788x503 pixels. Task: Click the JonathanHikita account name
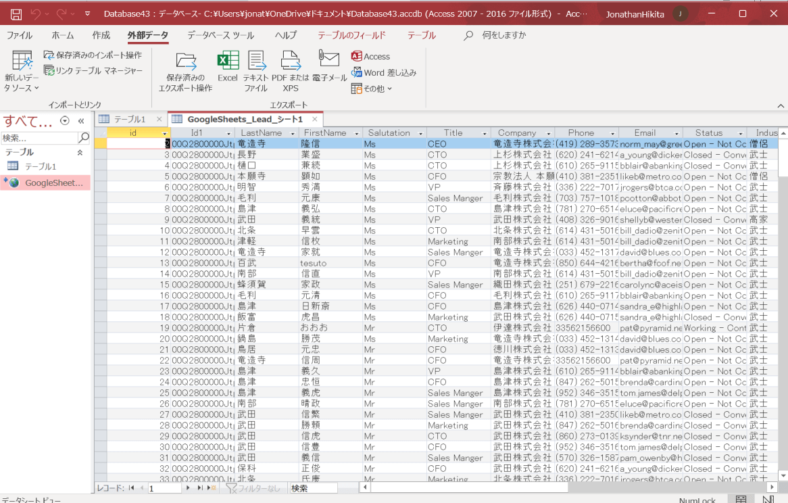click(x=635, y=14)
